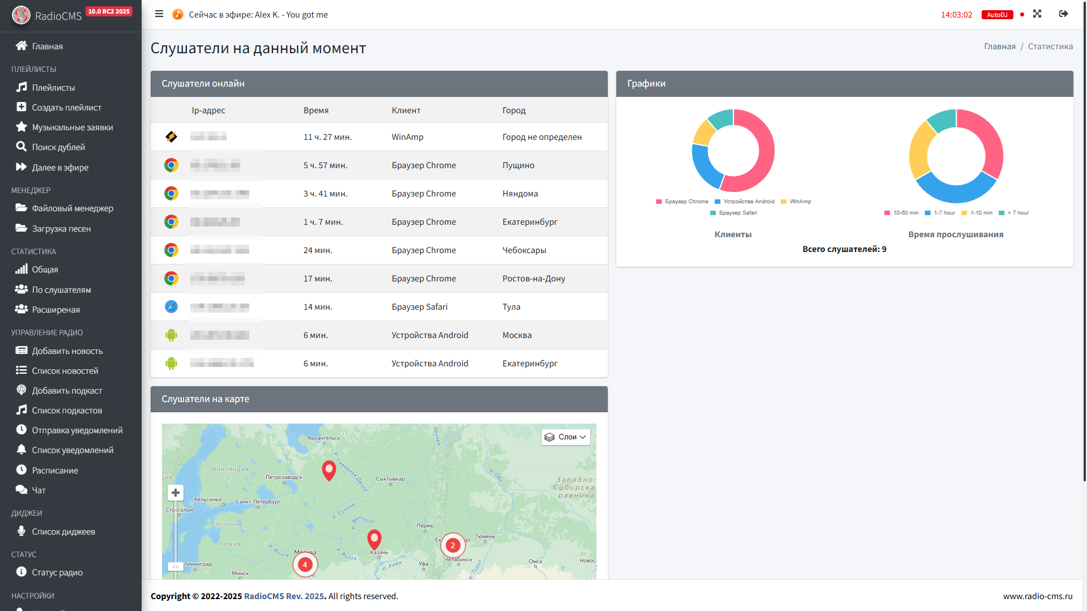Open map cluster marker with 4 listeners

(305, 565)
